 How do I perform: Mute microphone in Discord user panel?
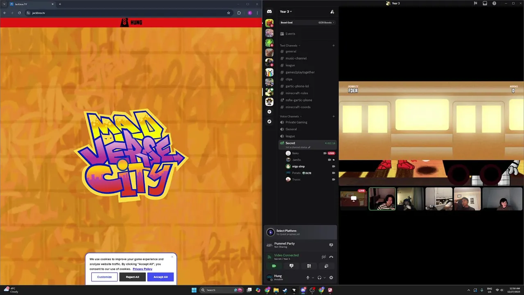[308, 277]
